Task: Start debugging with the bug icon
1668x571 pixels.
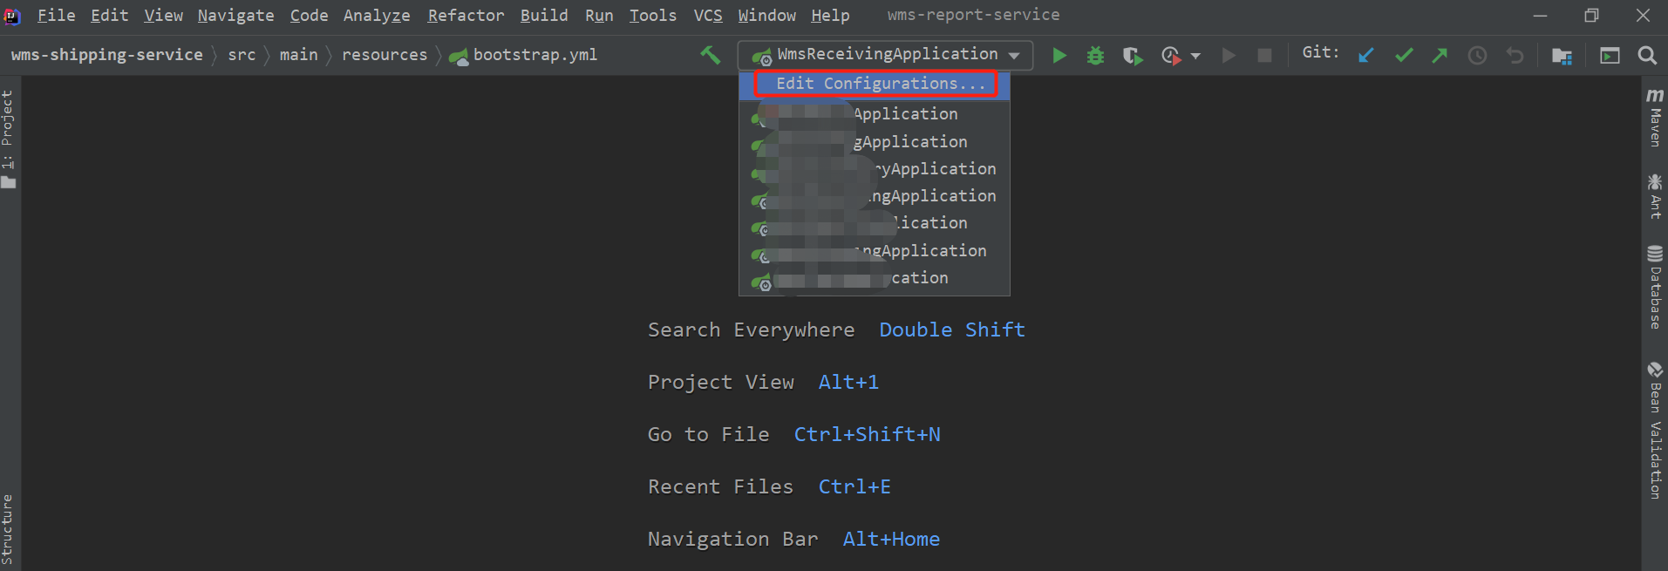Action: pyautogui.click(x=1095, y=56)
